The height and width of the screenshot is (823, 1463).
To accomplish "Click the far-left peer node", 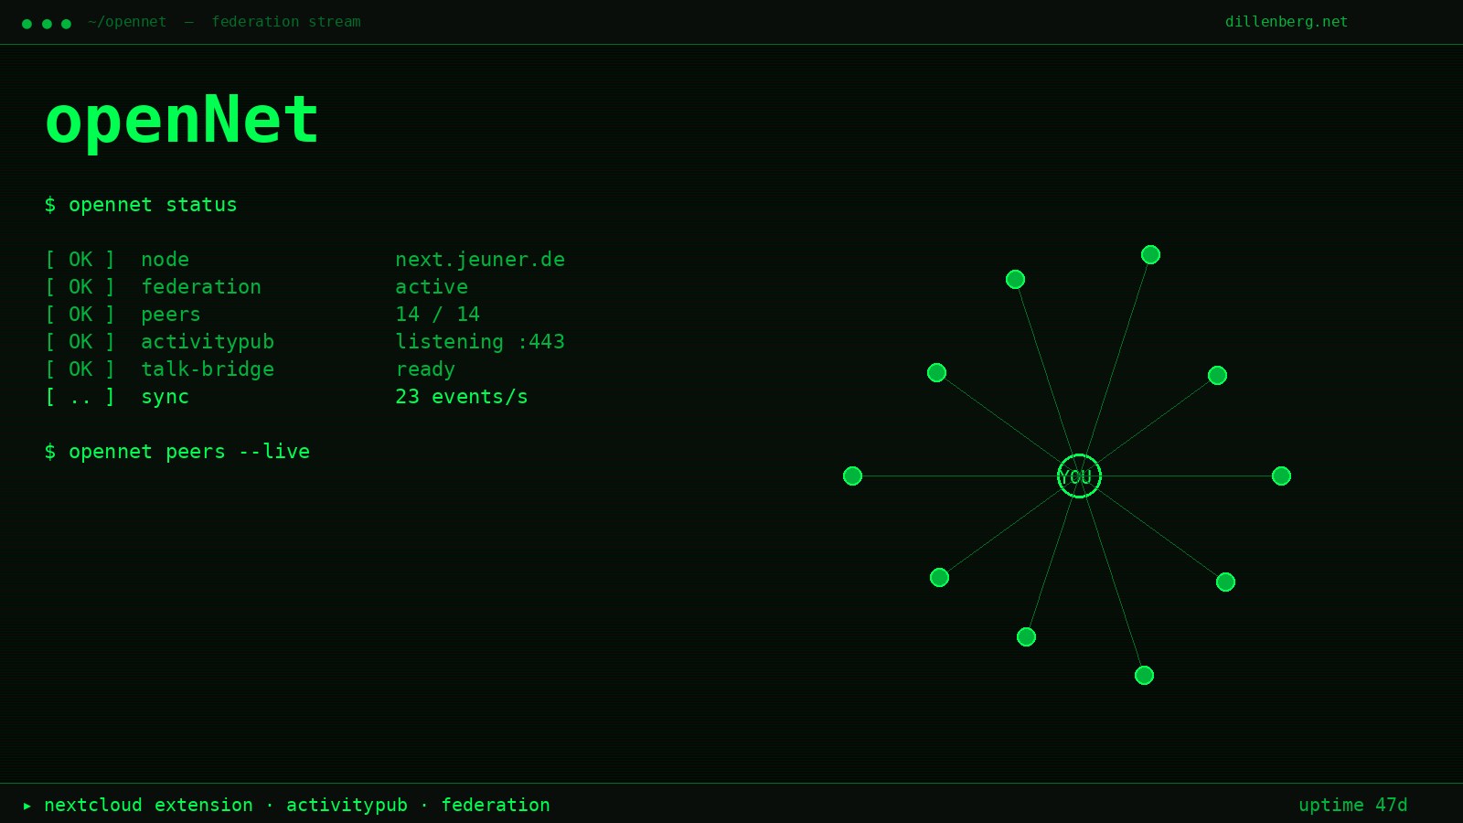I will [852, 476].
